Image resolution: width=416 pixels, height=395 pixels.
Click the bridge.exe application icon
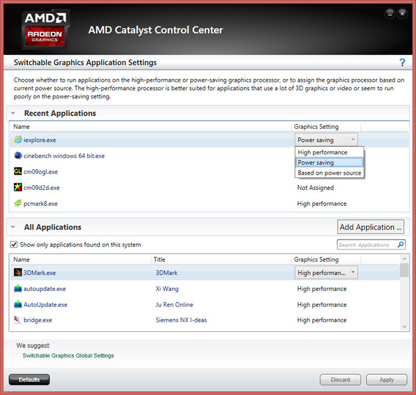point(18,319)
